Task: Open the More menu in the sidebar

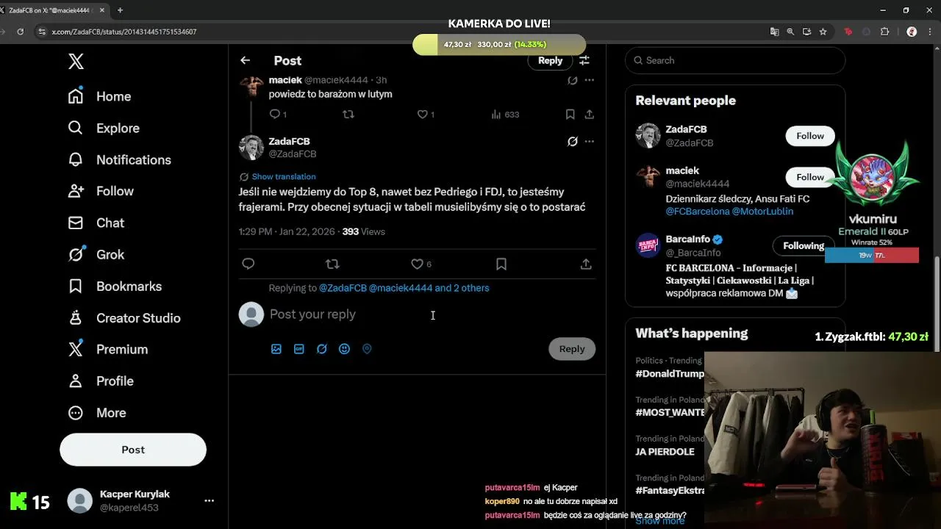Action: click(x=97, y=412)
